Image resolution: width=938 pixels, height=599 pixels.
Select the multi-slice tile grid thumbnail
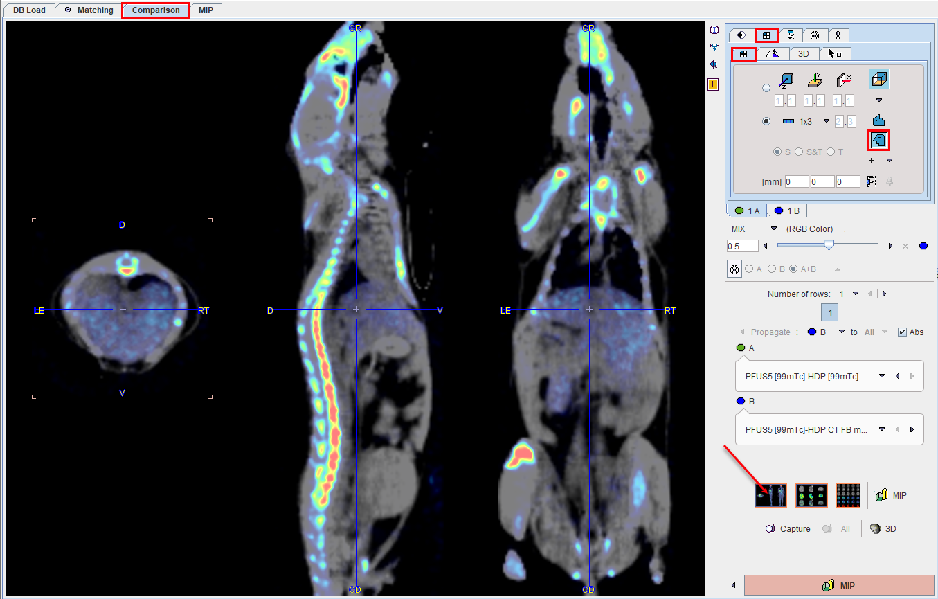(x=848, y=495)
